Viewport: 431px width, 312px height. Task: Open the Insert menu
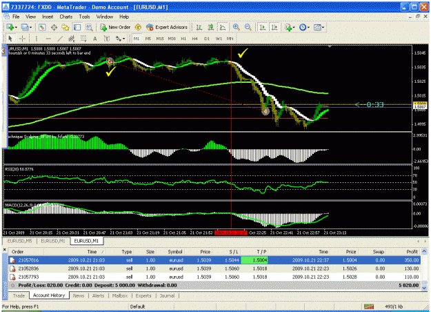click(48, 17)
